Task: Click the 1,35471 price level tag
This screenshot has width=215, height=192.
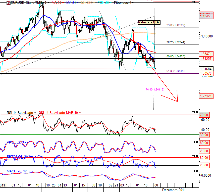Action: click(206, 54)
